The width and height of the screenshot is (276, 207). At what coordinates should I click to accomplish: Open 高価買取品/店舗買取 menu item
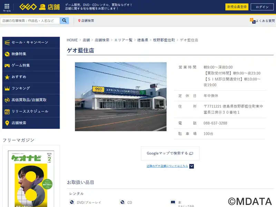point(31,100)
